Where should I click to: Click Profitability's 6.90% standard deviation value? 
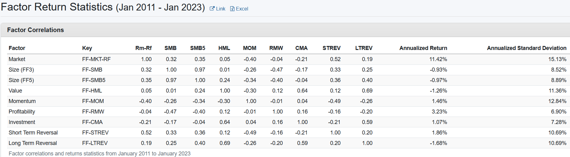pyautogui.click(x=559, y=112)
